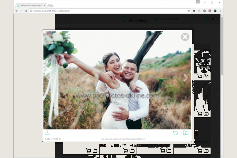Go back in the browser

(x=17, y=11)
